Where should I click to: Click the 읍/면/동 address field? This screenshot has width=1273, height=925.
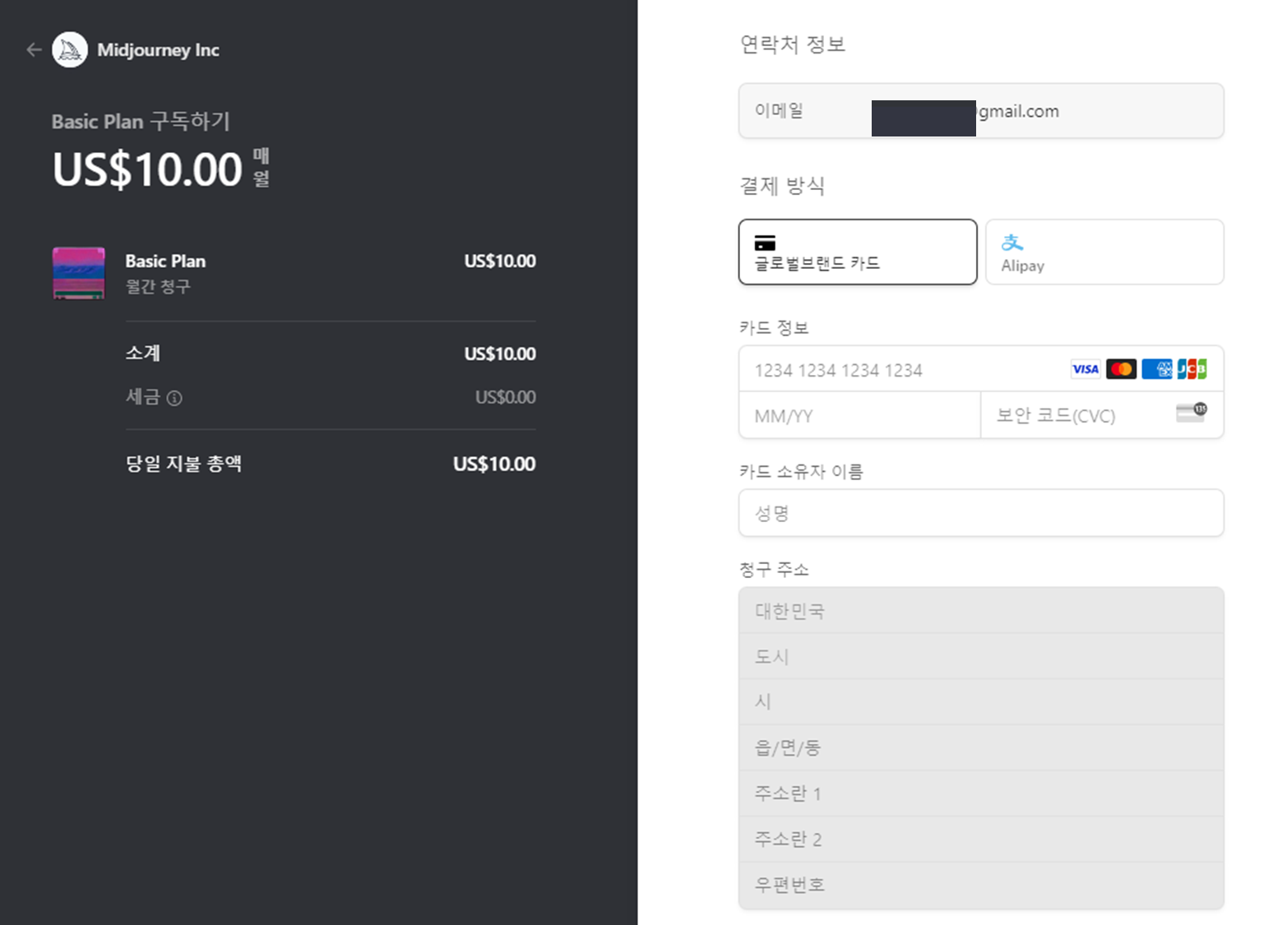pyautogui.click(x=981, y=748)
